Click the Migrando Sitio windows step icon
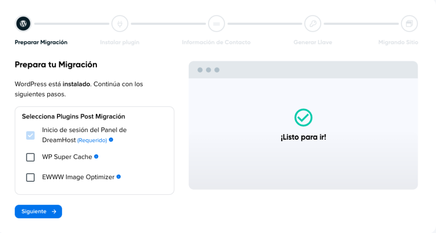This screenshot has height=233, width=436. (409, 23)
